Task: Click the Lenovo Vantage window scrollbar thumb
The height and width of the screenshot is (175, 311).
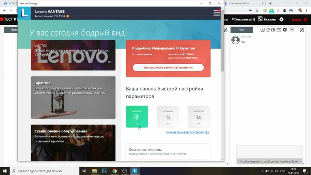Action: click(x=222, y=41)
